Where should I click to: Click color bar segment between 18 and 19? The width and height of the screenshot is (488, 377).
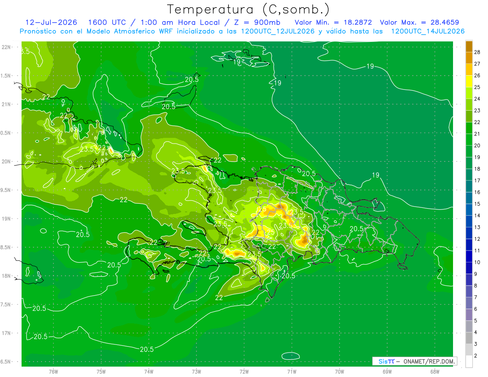tap(469, 163)
